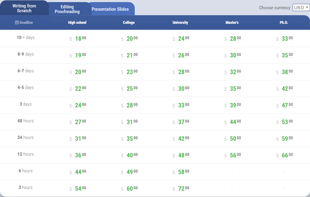The image size is (310, 197).
Task: Select the 3 hours deadline label
Action: [x=26, y=187]
